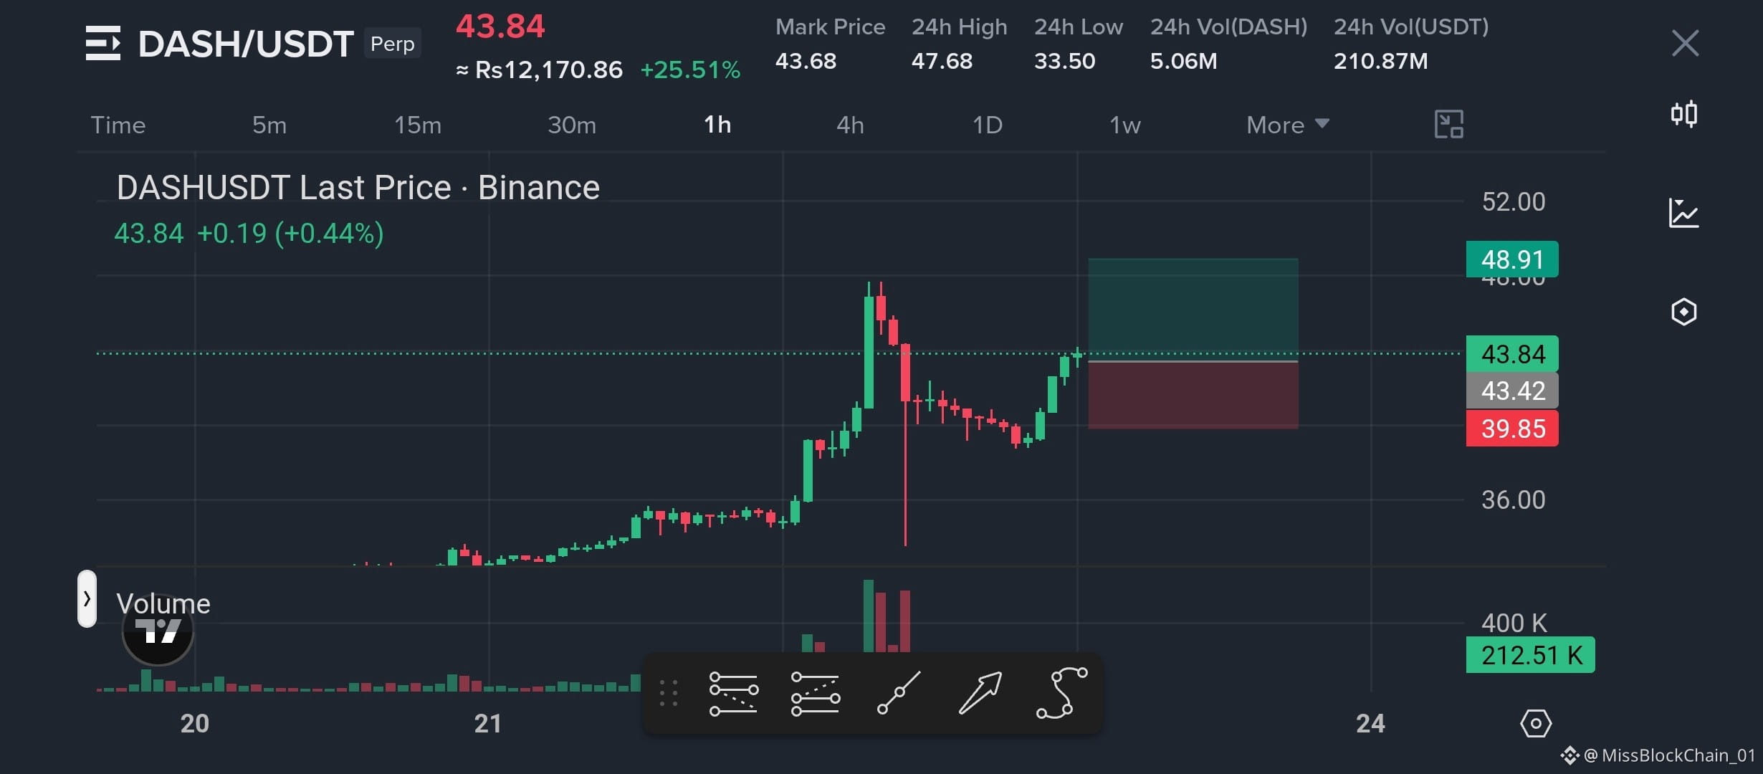Click the 24h Vol(DASH) 5.06M value
Screen dimensions: 1763x774
[1183, 61]
